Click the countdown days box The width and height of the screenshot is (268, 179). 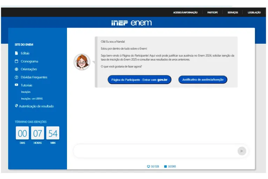click(x=22, y=133)
